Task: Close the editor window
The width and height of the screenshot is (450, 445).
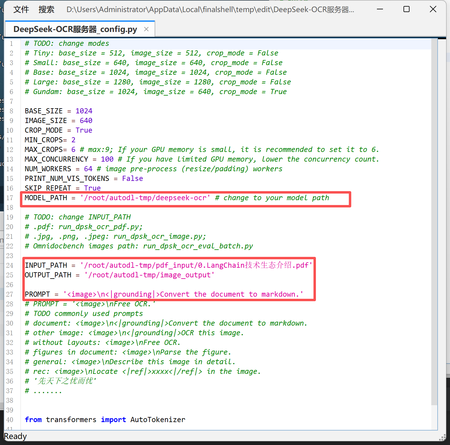Action: (x=433, y=9)
